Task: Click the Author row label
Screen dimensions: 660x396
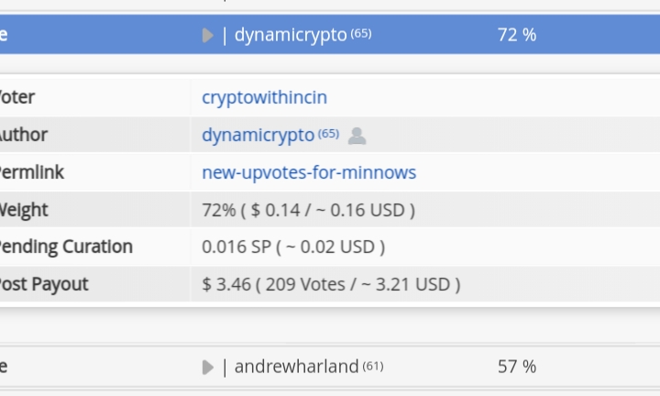Action: (24, 135)
